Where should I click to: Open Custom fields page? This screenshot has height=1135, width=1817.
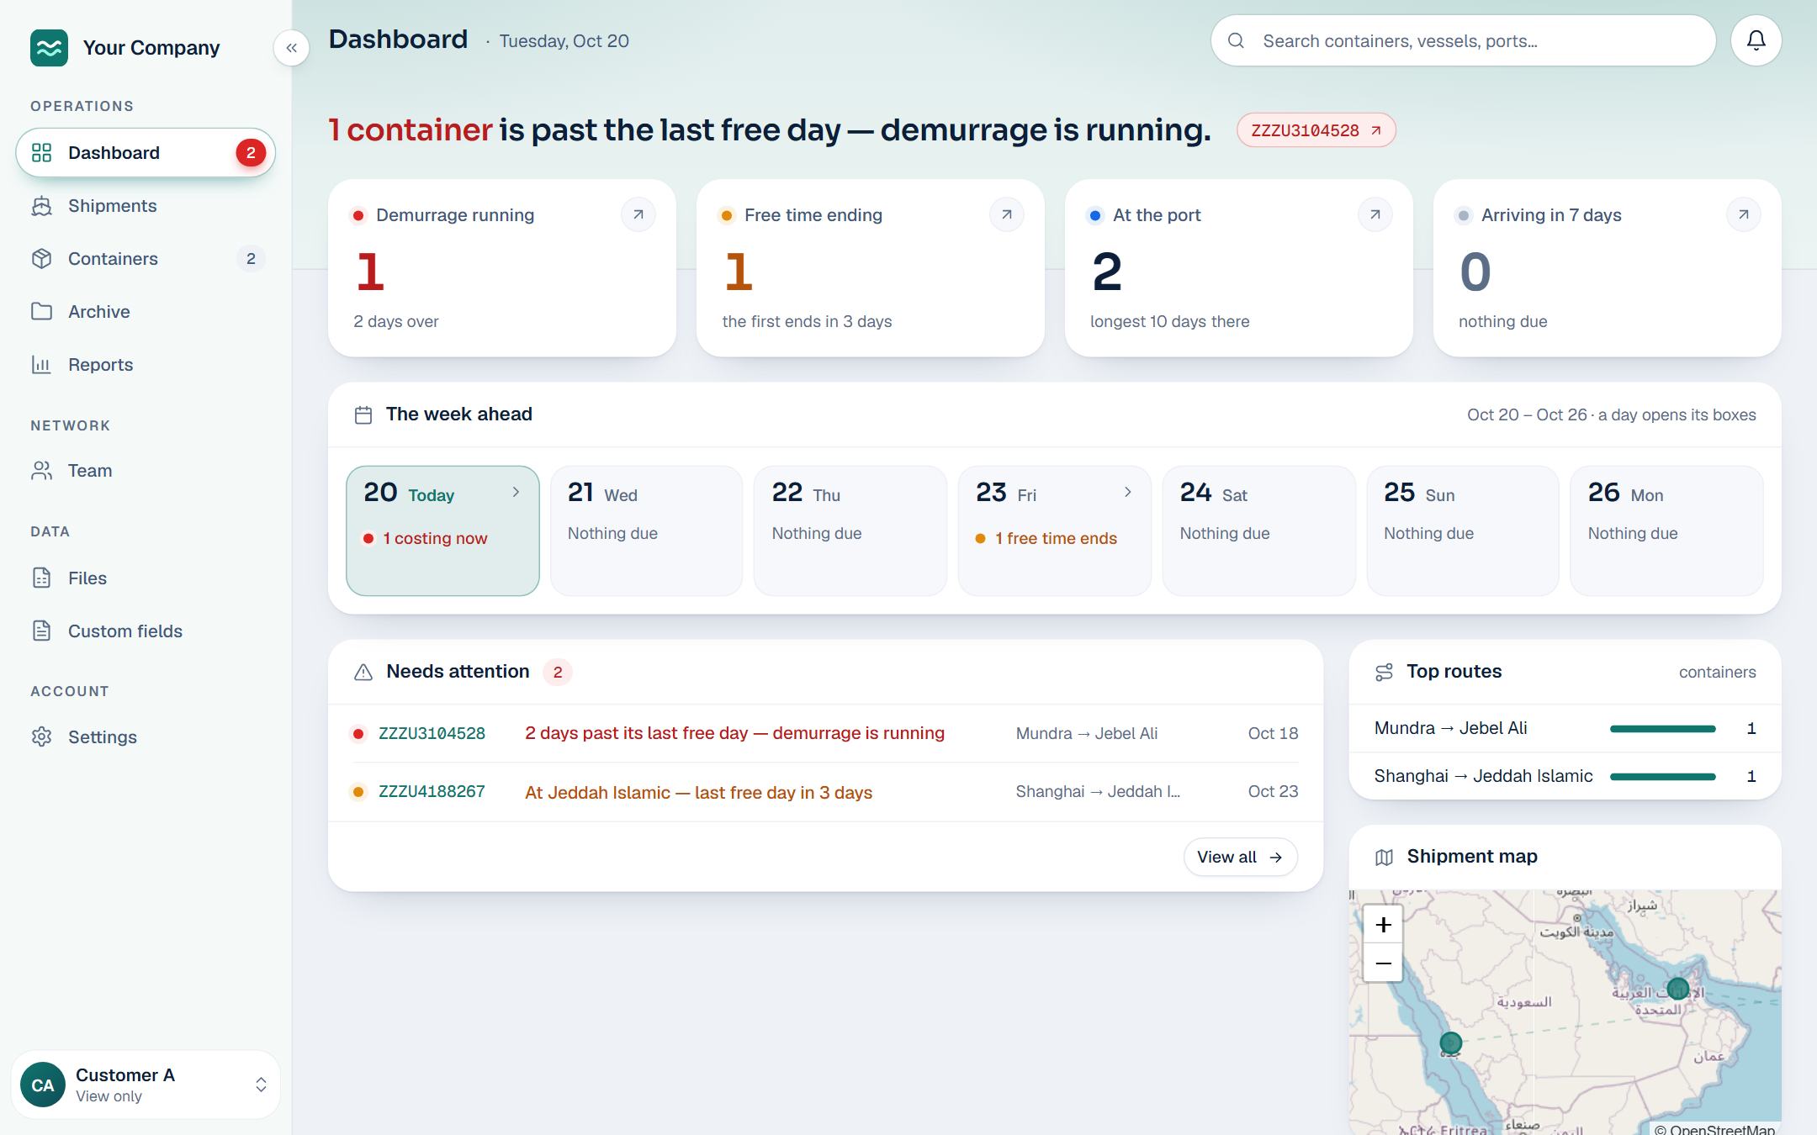(x=146, y=631)
